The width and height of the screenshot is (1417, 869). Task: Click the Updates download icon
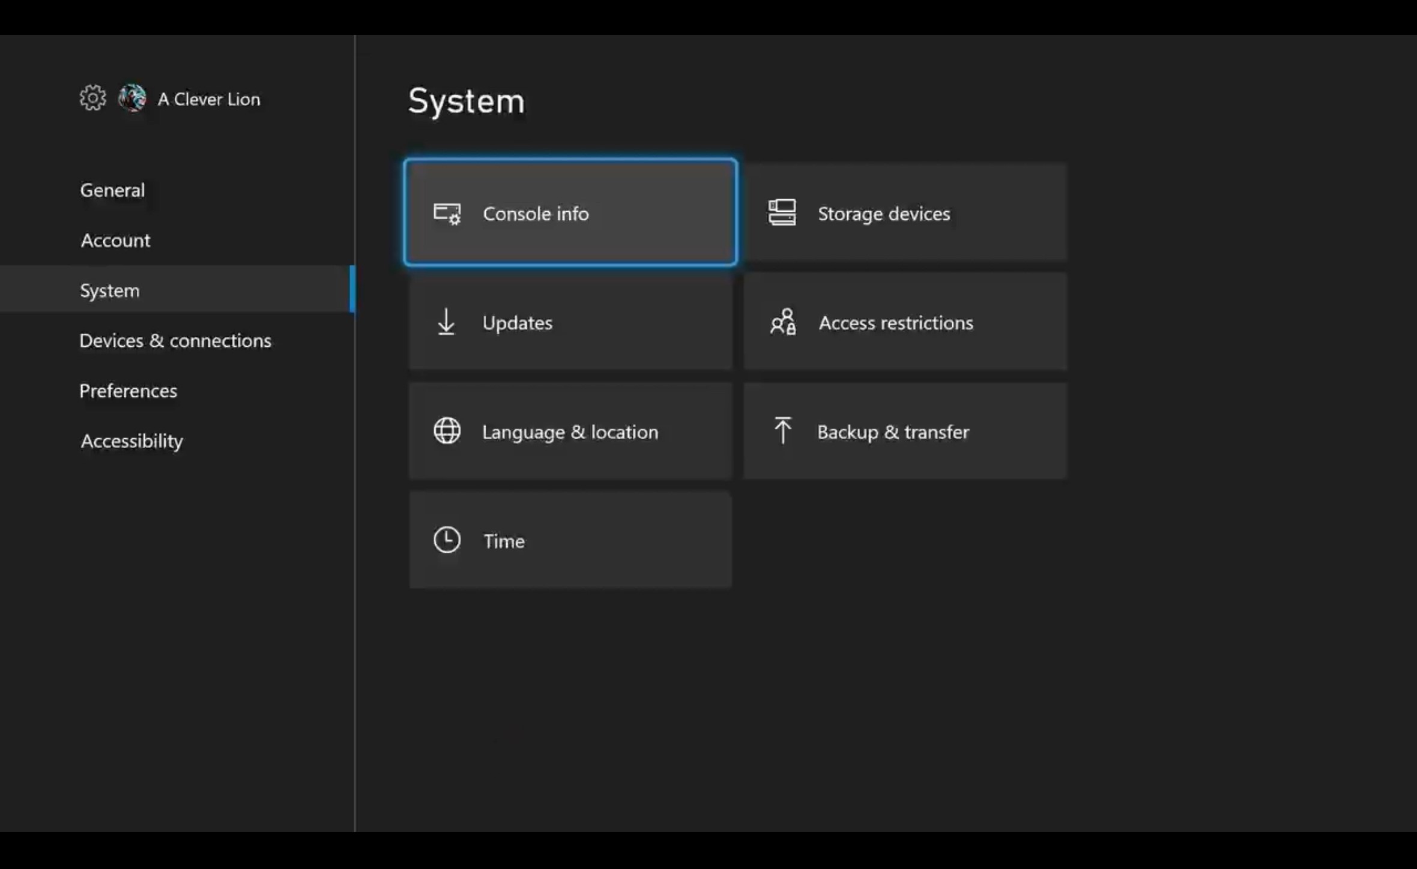[446, 322]
